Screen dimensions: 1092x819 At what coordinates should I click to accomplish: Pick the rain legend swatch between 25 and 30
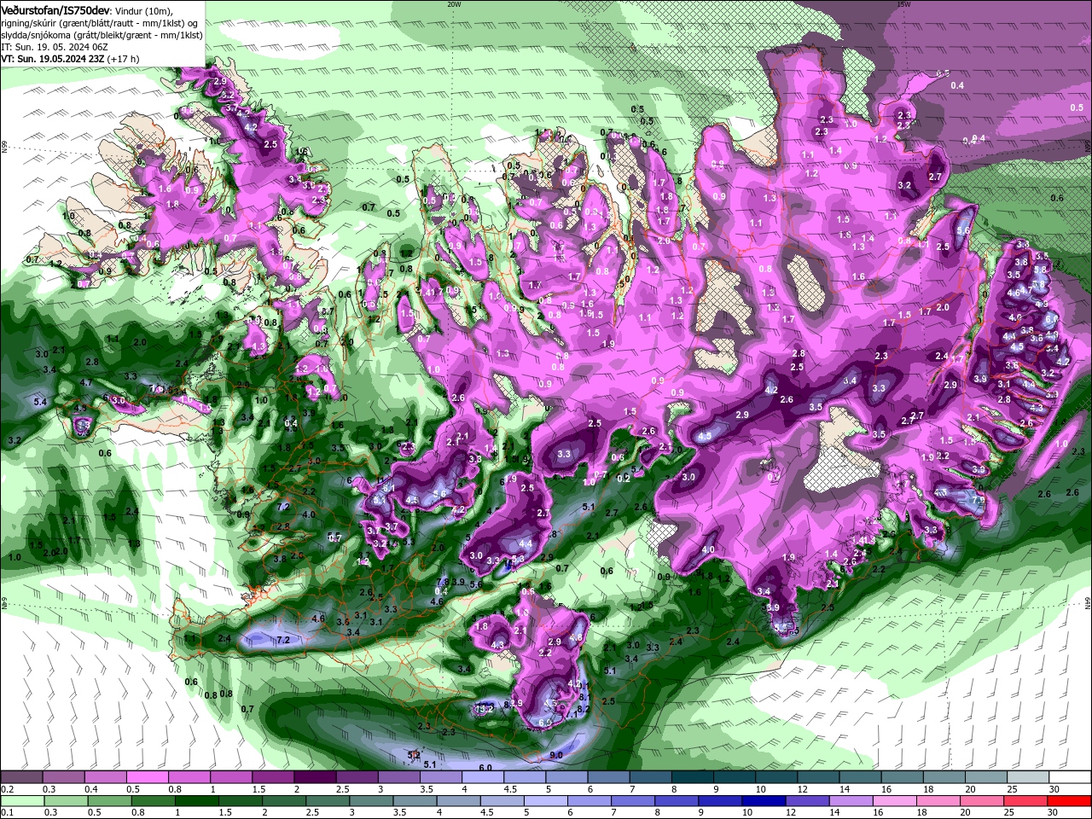(1026, 801)
